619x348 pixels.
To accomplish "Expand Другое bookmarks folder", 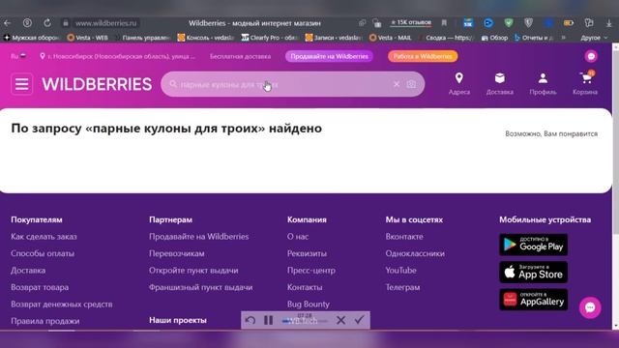I will (593, 38).
